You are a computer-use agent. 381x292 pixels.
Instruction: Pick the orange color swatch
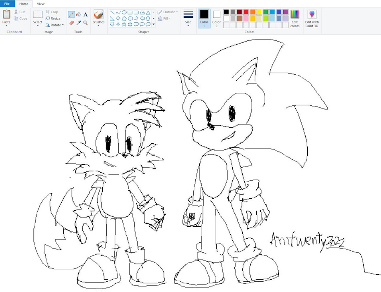click(x=253, y=12)
